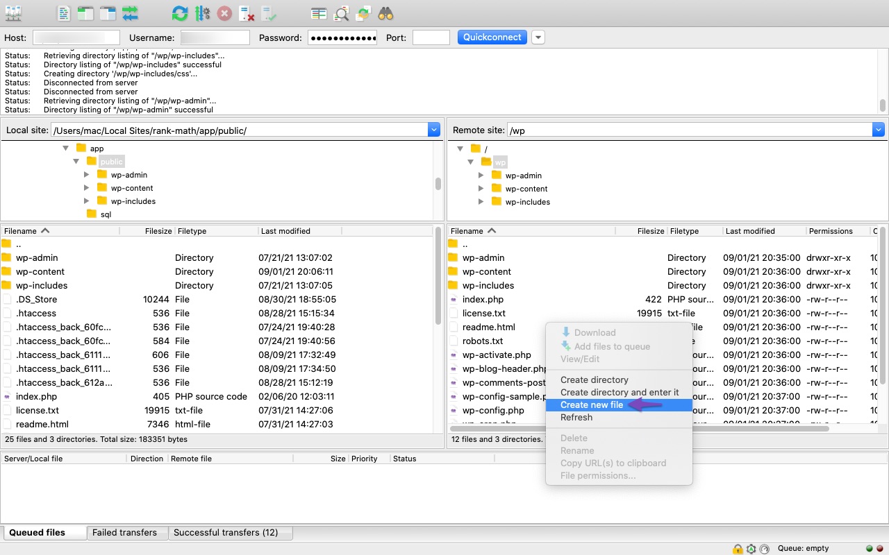Screen dimensions: 889x555
Task: Toggle the remote directory tree view
Action: (108, 12)
